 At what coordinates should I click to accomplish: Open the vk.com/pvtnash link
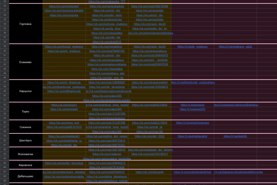coord(64,109)
